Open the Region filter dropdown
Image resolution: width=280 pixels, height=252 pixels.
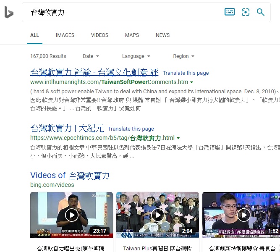184,56
